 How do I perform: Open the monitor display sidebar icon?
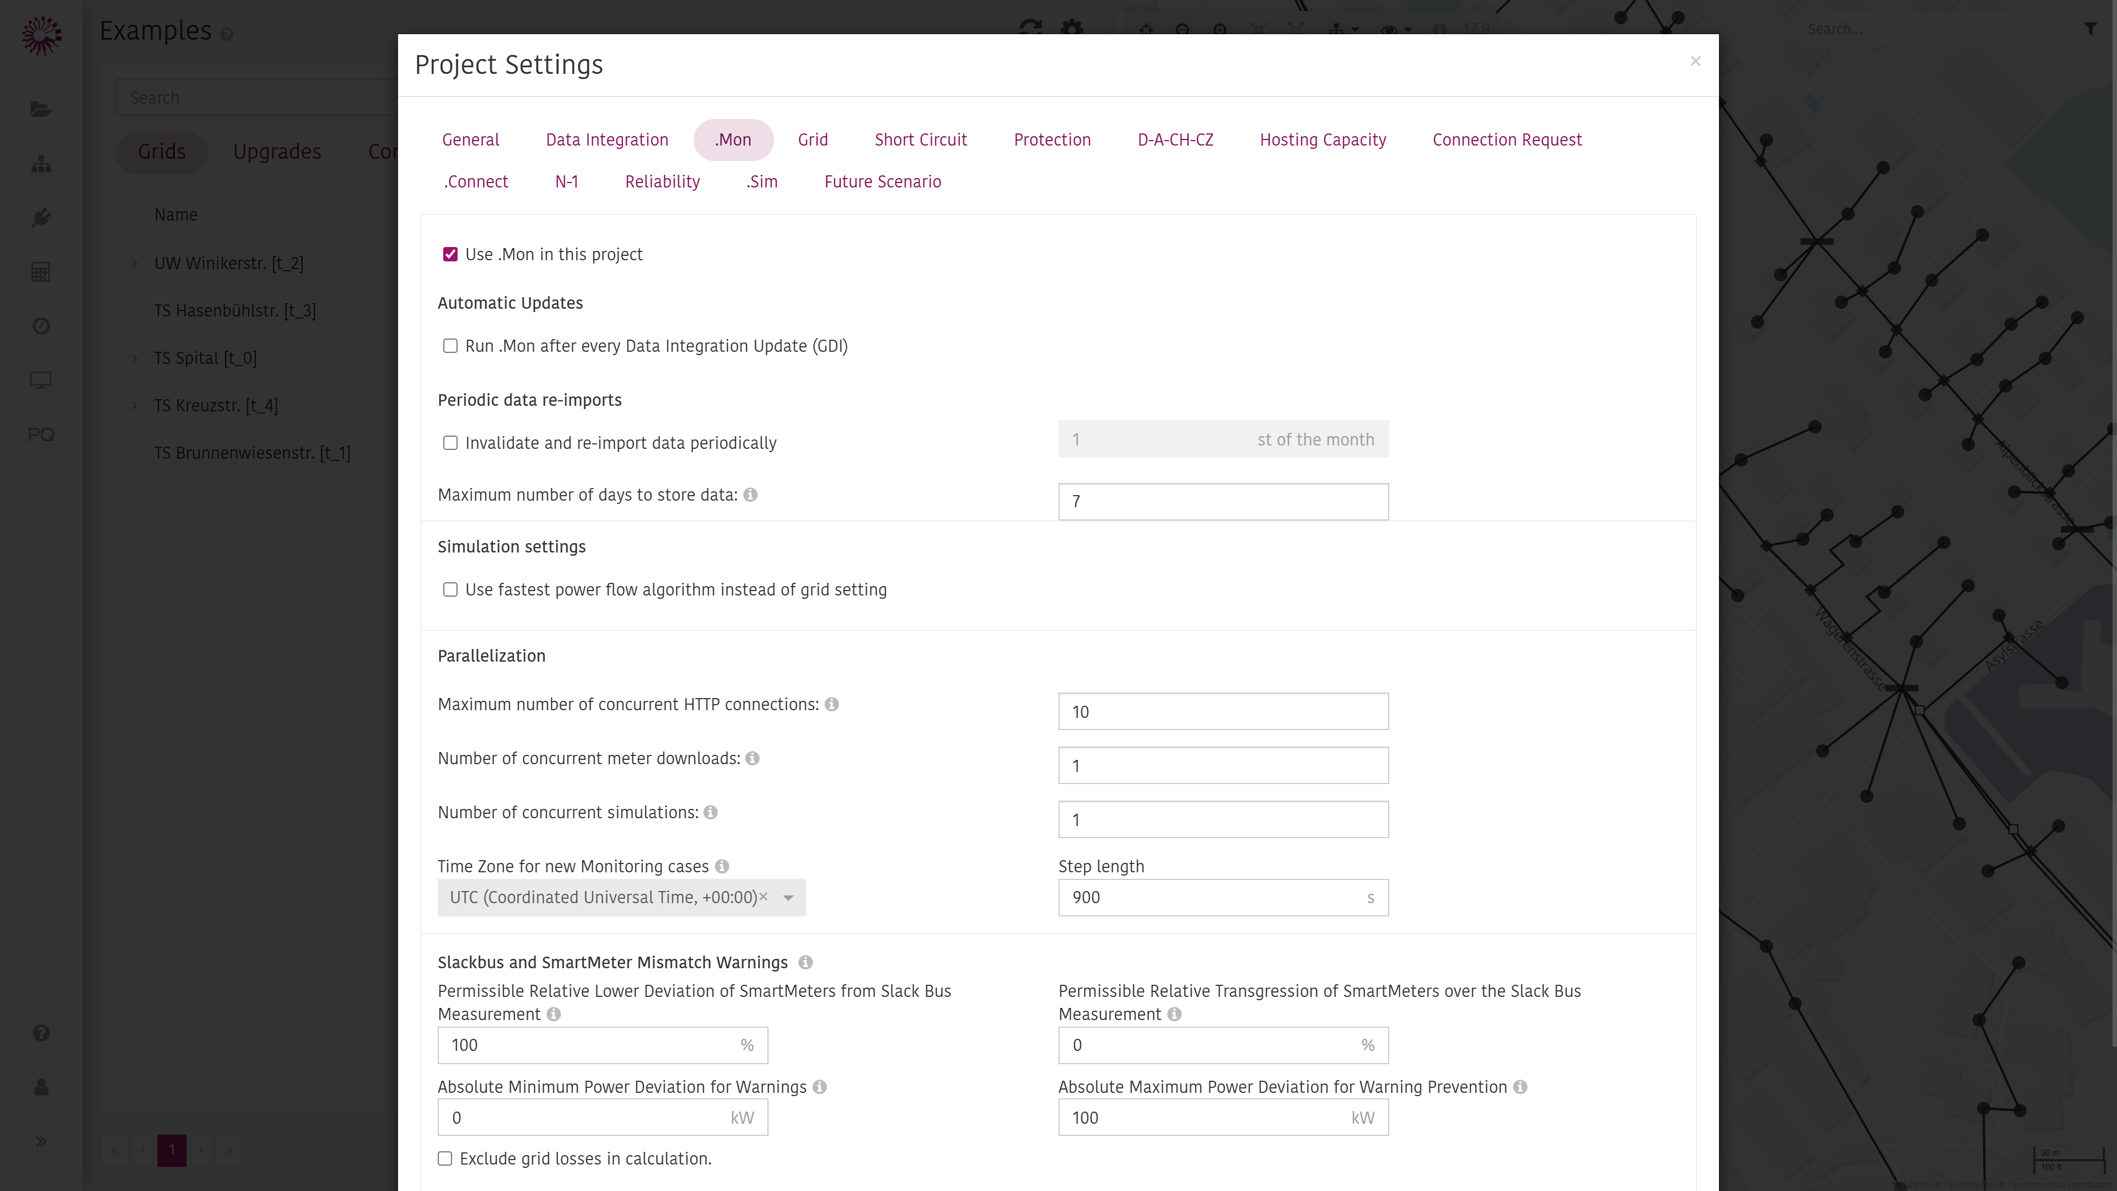coord(40,380)
